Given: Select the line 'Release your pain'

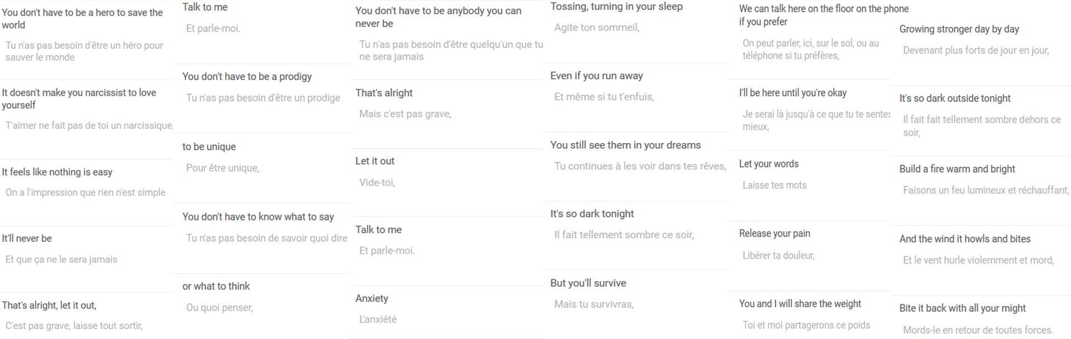Looking at the screenshot, I should [x=774, y=234].
